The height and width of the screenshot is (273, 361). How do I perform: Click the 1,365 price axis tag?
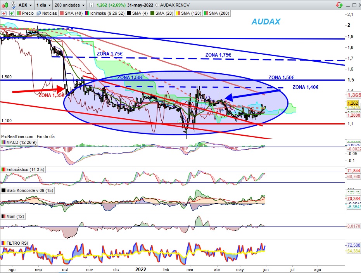(x=354, y=95)
